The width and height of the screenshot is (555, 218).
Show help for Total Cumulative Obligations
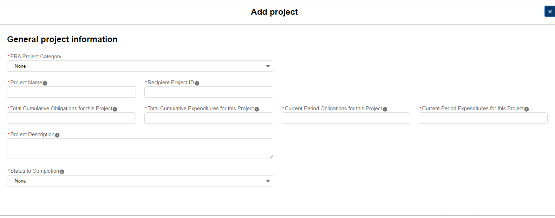tap(115, 109)
